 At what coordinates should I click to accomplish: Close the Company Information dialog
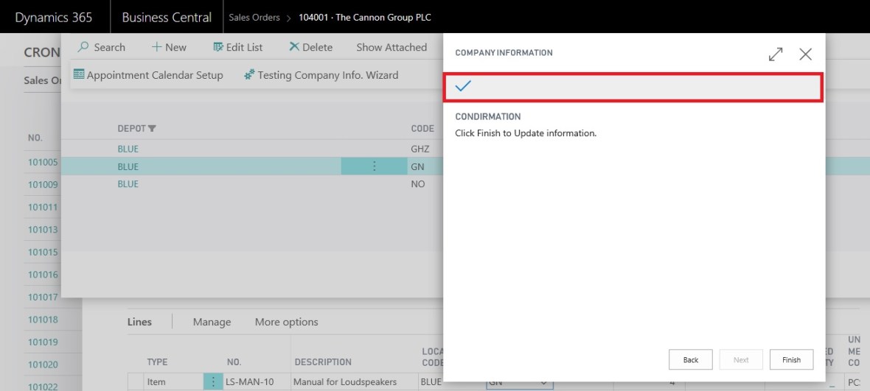click(x=805, y=54)
